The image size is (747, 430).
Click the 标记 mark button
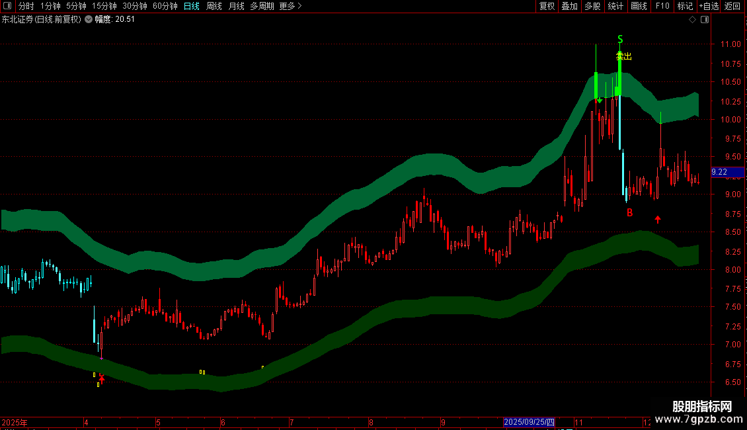click(685, 6)
